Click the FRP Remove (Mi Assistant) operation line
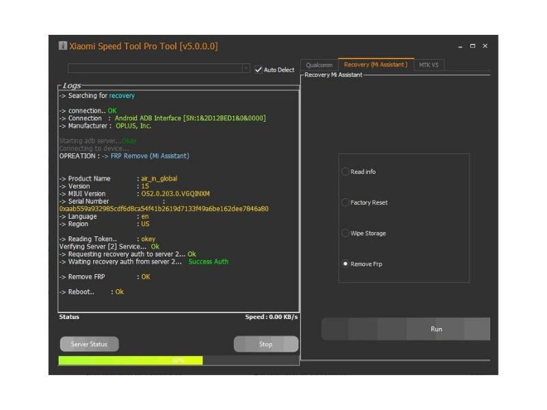Screen dimensions: 547x410 tap(124, 156)
